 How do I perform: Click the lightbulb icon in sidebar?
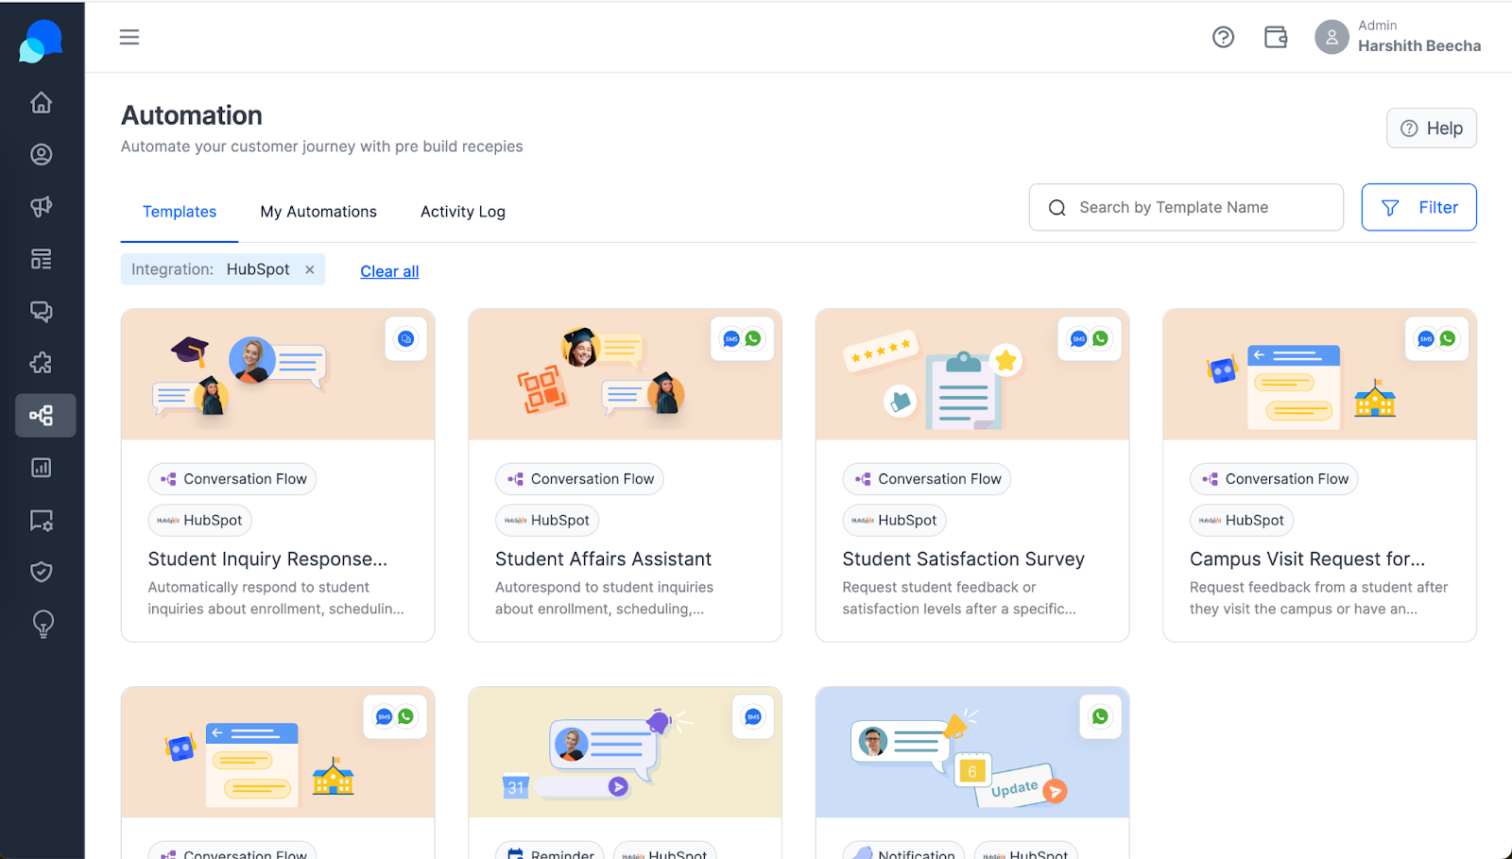click(x=43, y=624)
